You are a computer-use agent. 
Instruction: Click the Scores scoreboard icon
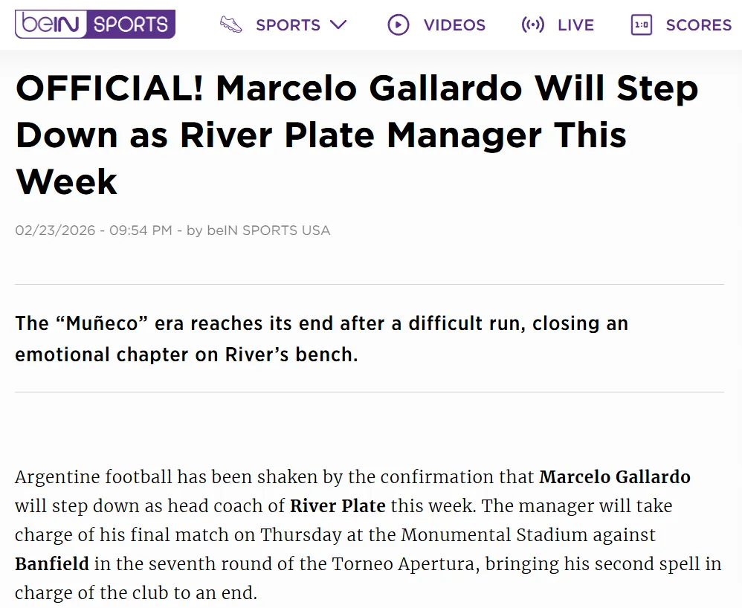(x=641, y=25)
